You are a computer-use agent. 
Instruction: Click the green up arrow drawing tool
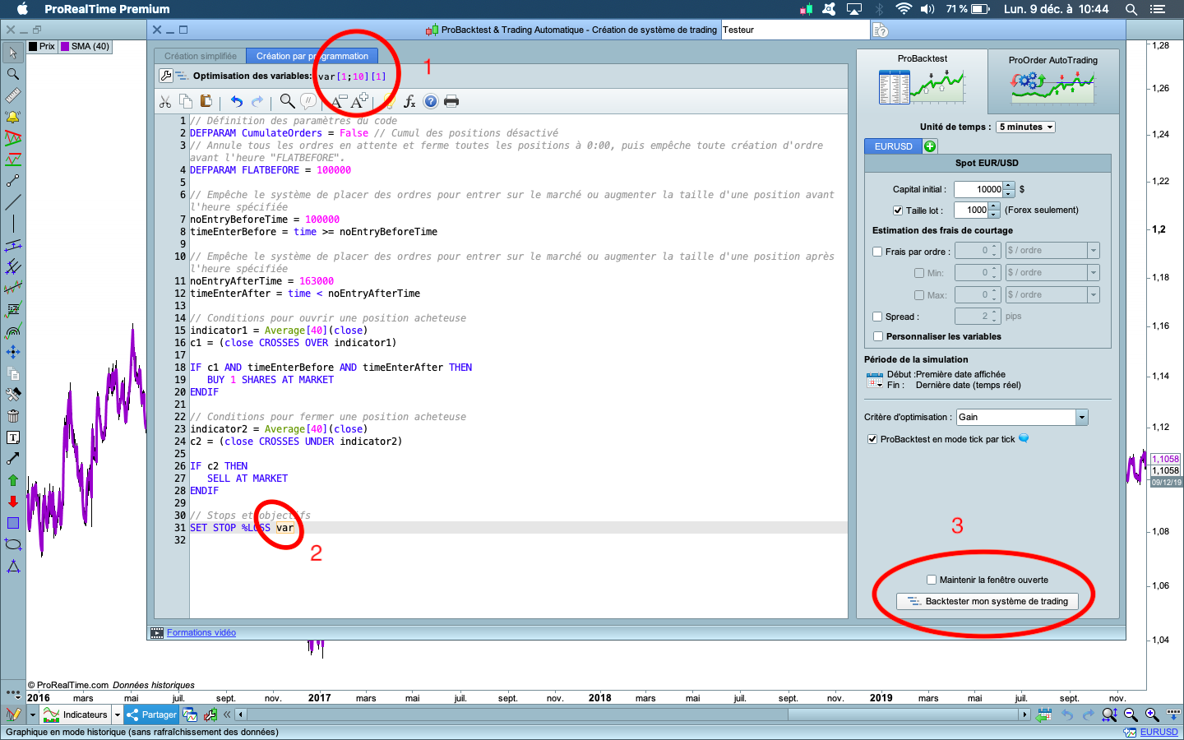13,480
